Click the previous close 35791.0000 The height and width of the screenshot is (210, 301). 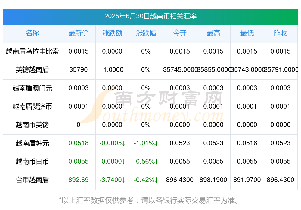(281, 70)
